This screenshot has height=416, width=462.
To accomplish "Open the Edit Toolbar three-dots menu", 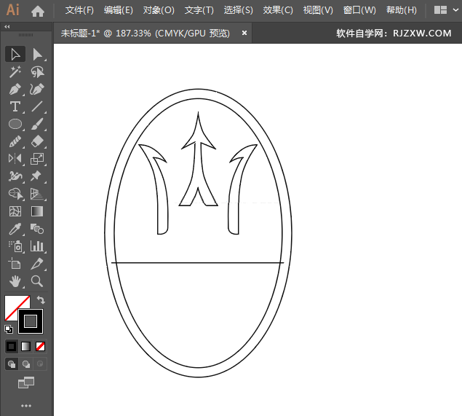I will [26, 405].
